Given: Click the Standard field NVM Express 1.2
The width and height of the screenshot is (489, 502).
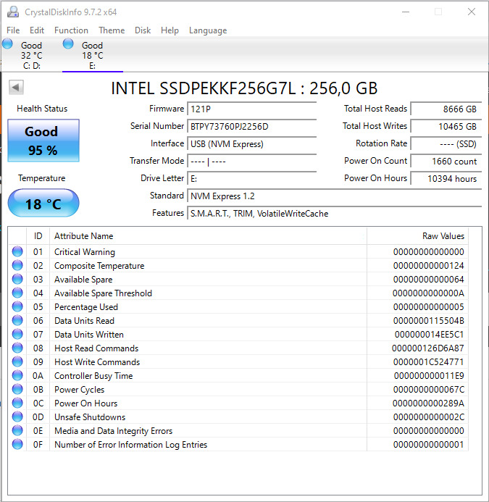Looking at the screenshot, I should [x=335, y=196].
